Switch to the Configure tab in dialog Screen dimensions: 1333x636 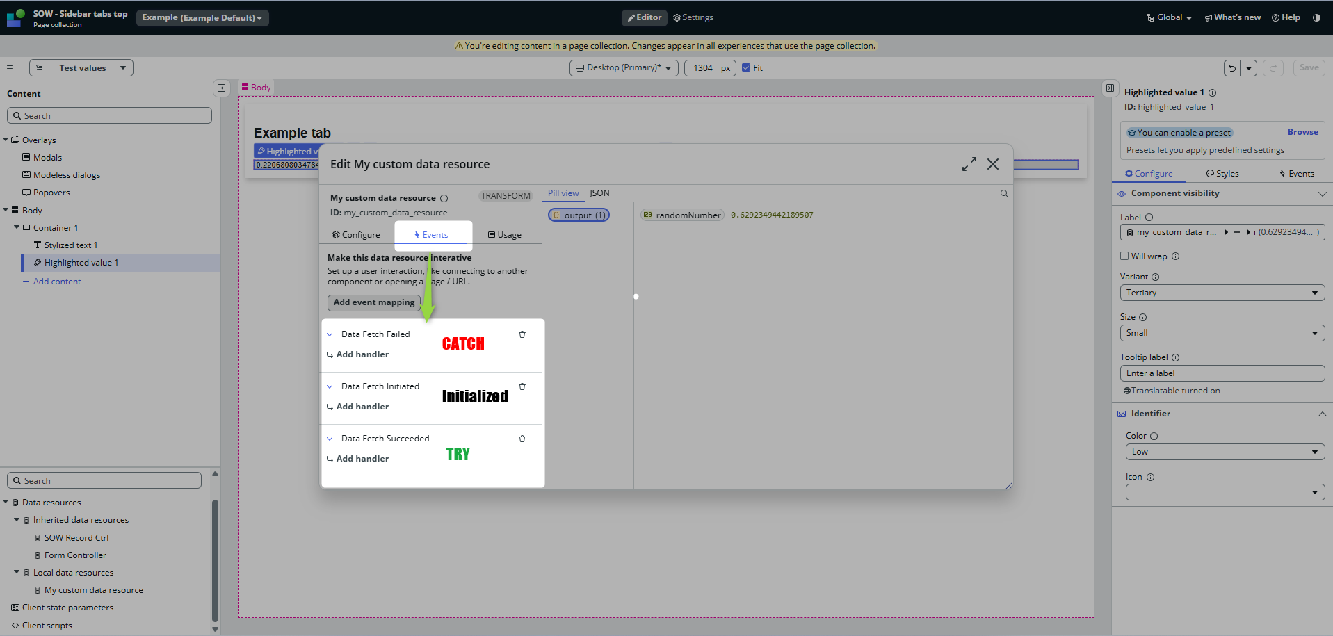click(356, 235)
